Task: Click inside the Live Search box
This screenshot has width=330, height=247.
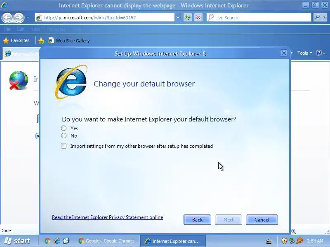Action: (259, 17)
